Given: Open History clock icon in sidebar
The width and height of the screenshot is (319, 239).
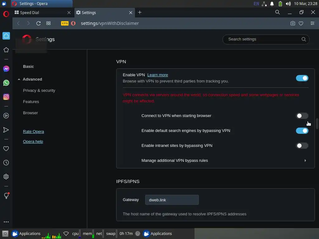Looking at the screenshot, I should 6,162.
